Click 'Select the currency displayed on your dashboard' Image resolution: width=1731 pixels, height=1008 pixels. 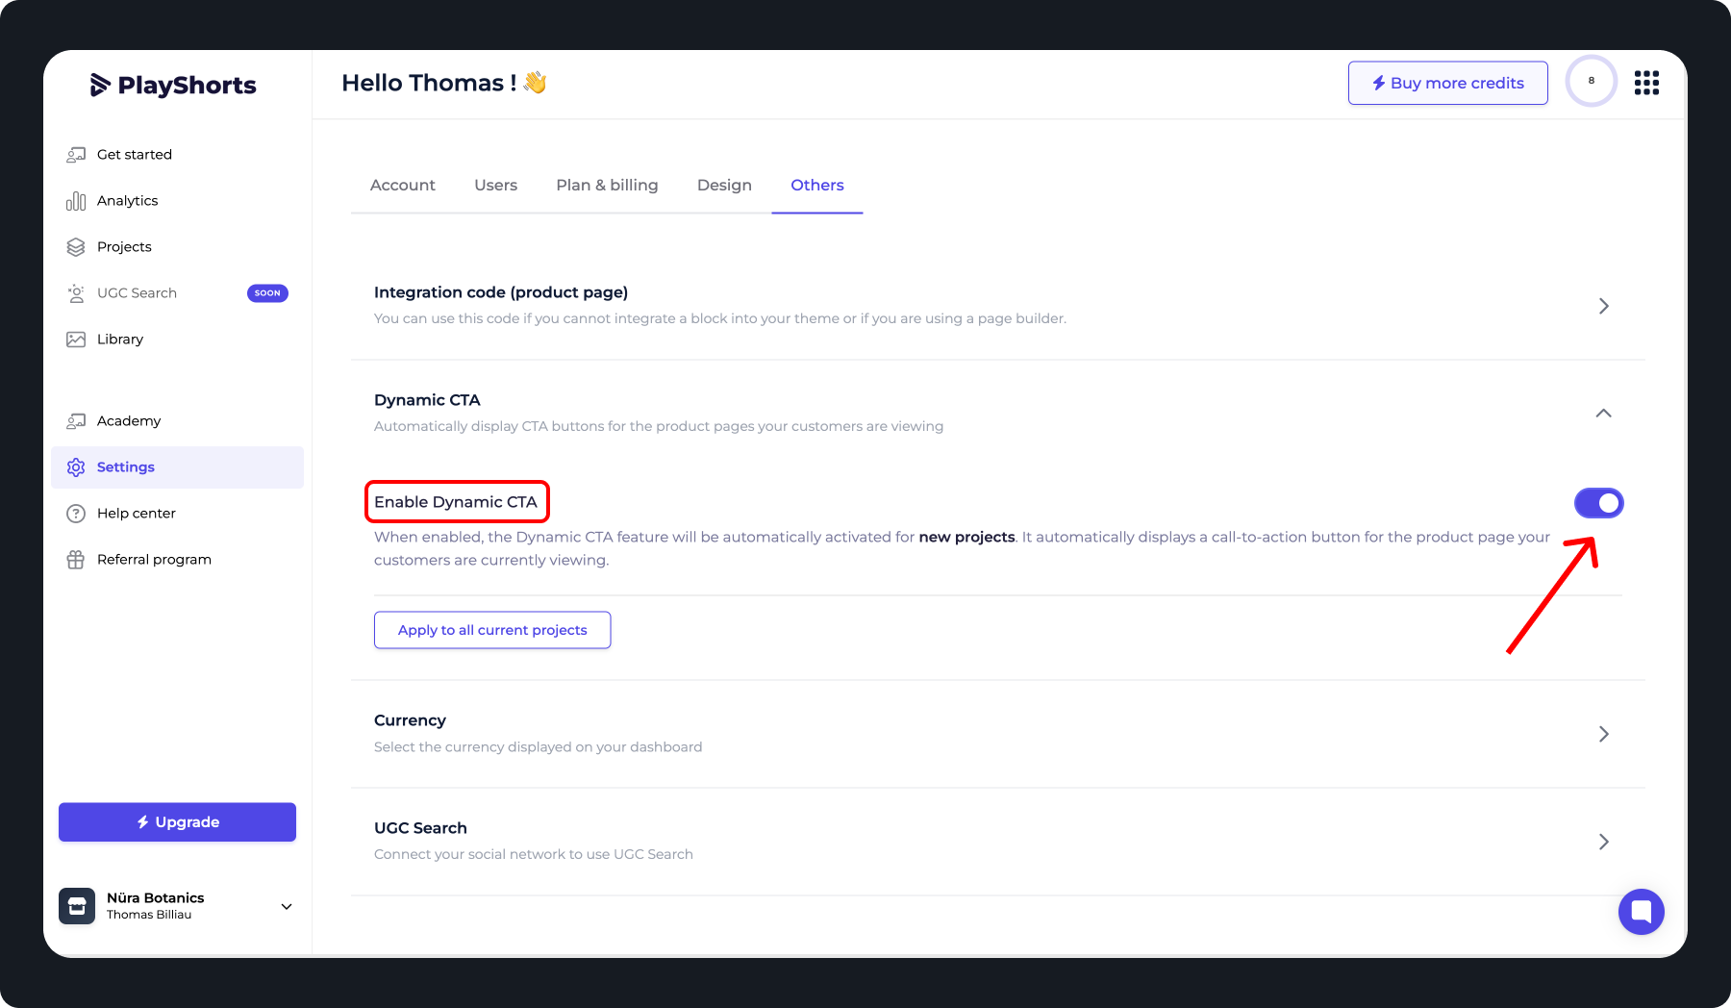point(538,747)
